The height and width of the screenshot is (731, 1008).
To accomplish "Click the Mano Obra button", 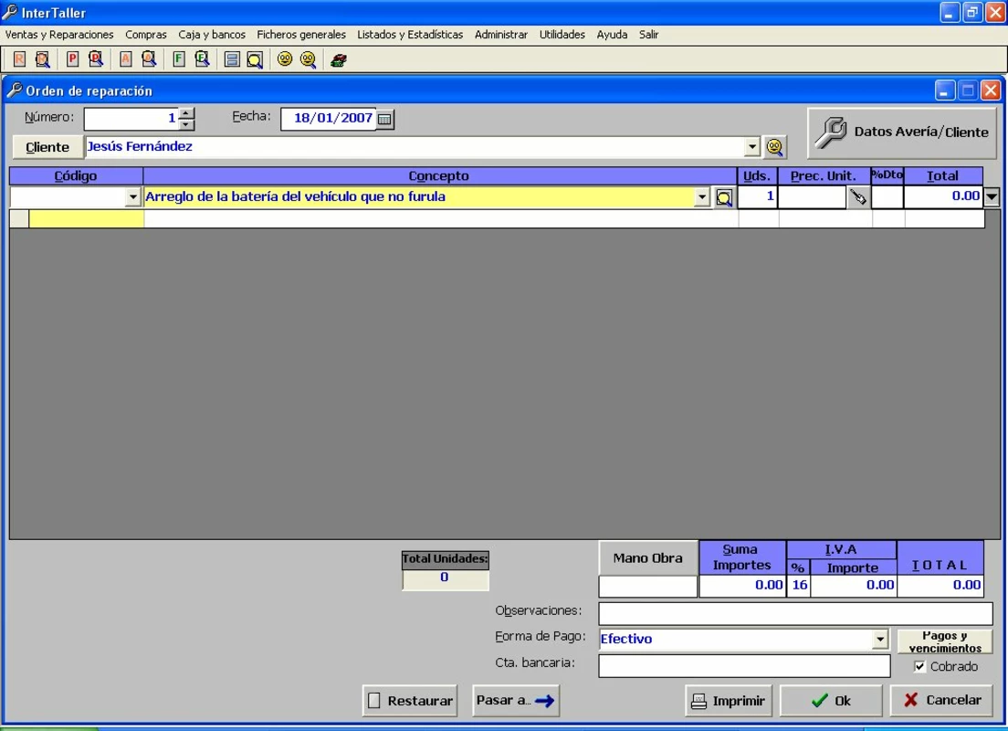I will [648, 558].
